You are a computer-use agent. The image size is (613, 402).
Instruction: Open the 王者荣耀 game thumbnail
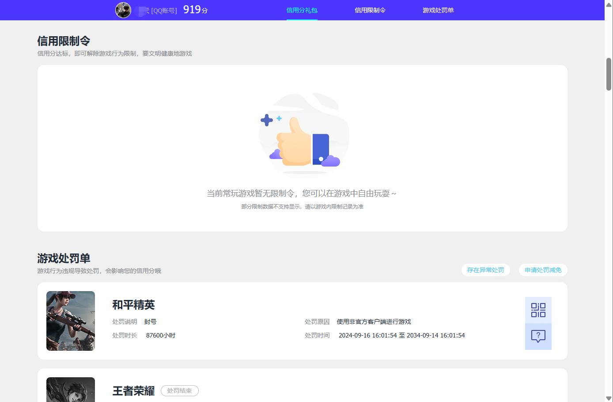pos(71,390)
